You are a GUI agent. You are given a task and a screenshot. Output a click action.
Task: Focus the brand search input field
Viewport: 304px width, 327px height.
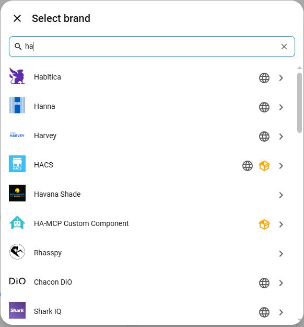click(152, 47)
